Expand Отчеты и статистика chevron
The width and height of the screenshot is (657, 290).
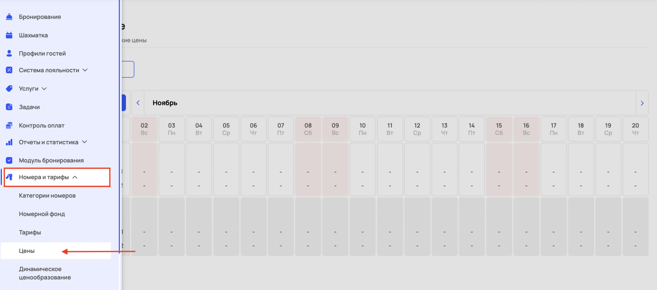coord(85,142)
